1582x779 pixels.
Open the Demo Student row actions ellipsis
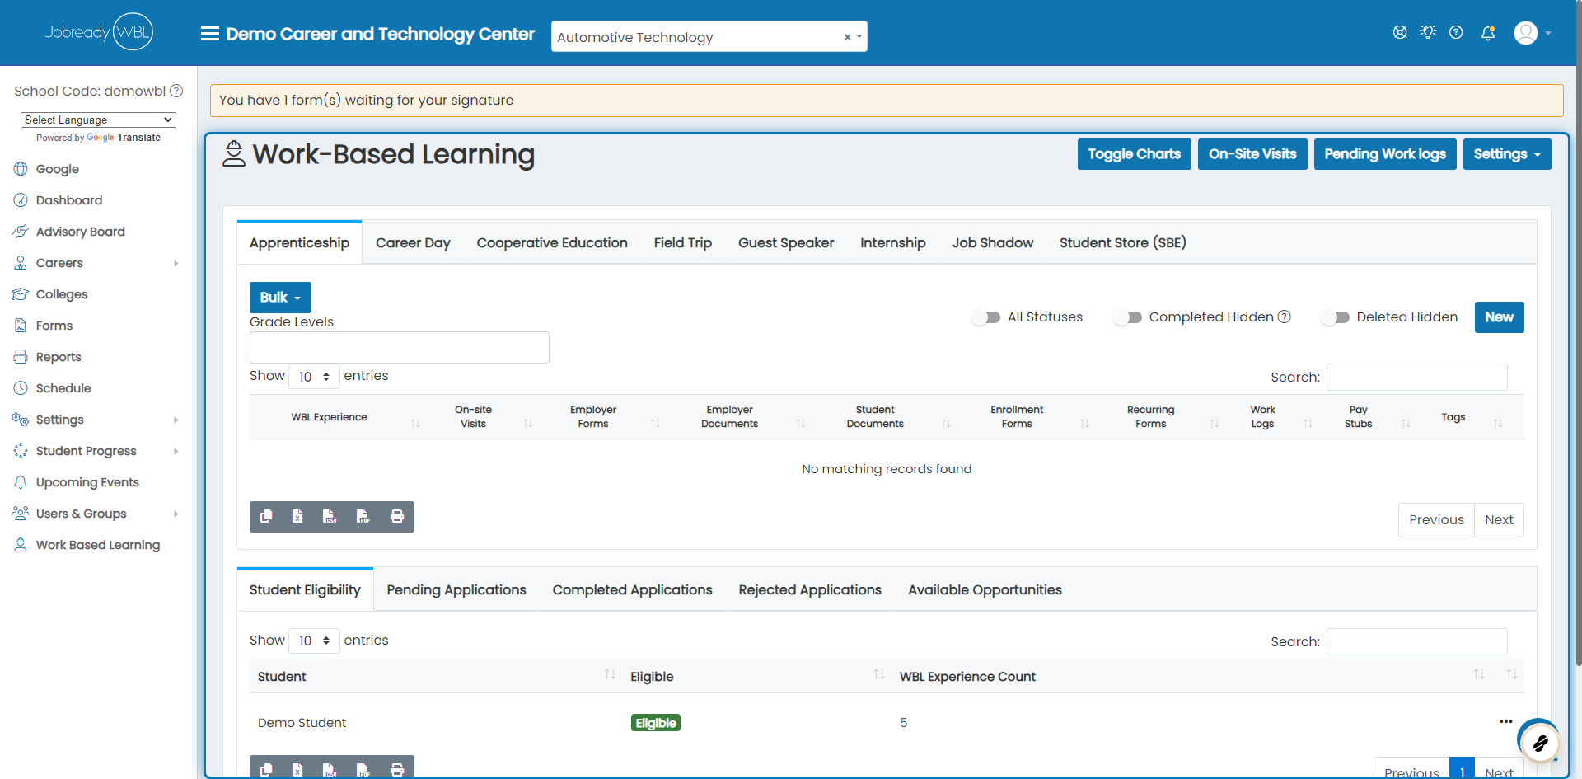click(1506, 721)
